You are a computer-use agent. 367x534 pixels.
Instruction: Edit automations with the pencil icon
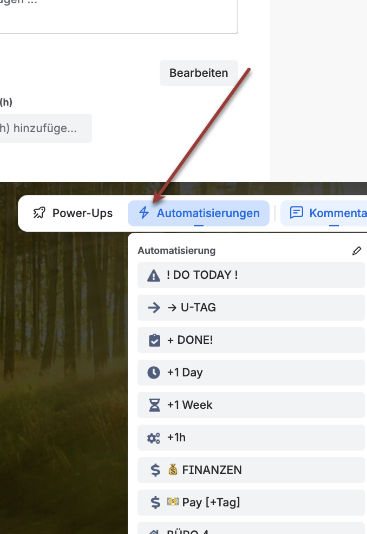point(357,251)
